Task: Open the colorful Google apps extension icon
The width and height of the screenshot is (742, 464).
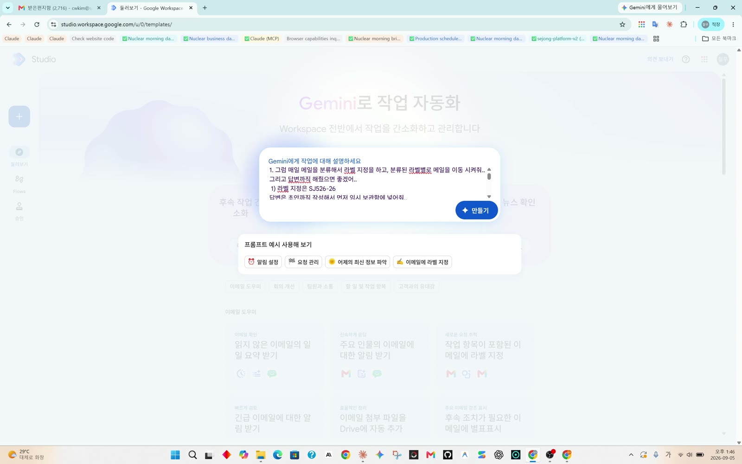Action: coord(641,25)
